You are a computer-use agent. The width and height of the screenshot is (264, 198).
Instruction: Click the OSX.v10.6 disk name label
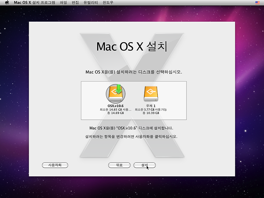coord(115,106)
